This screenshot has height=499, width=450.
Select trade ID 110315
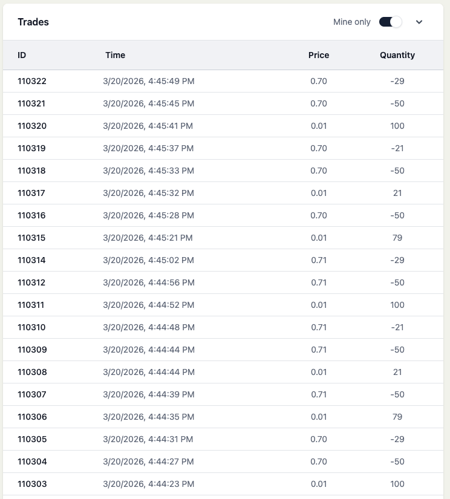click(31, 238)
